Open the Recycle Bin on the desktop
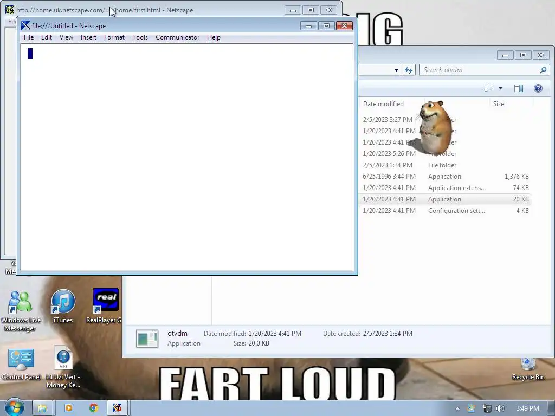555x416 pixels. click(x=528, y=369)
